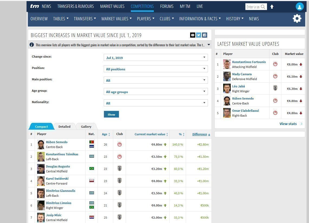
Task: Click the upward arrow icon in header
Action: click(272, 7)
